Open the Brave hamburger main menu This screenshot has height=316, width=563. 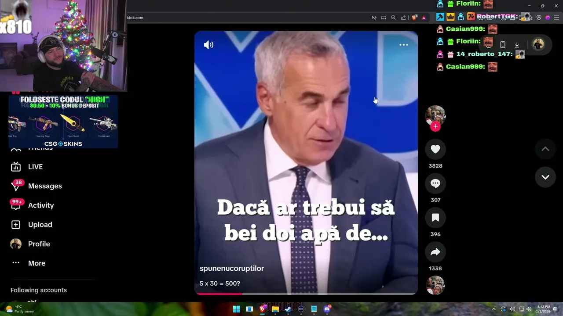557,18
